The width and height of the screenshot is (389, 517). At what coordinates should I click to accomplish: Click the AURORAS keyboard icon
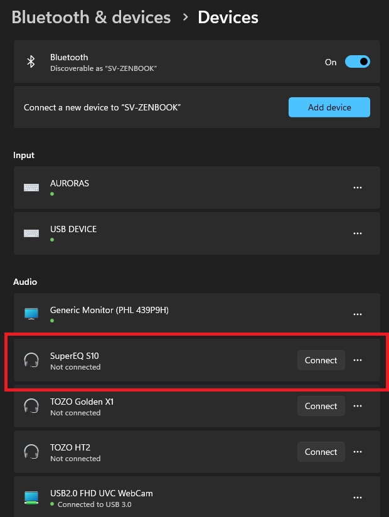(x=31, y=188)
